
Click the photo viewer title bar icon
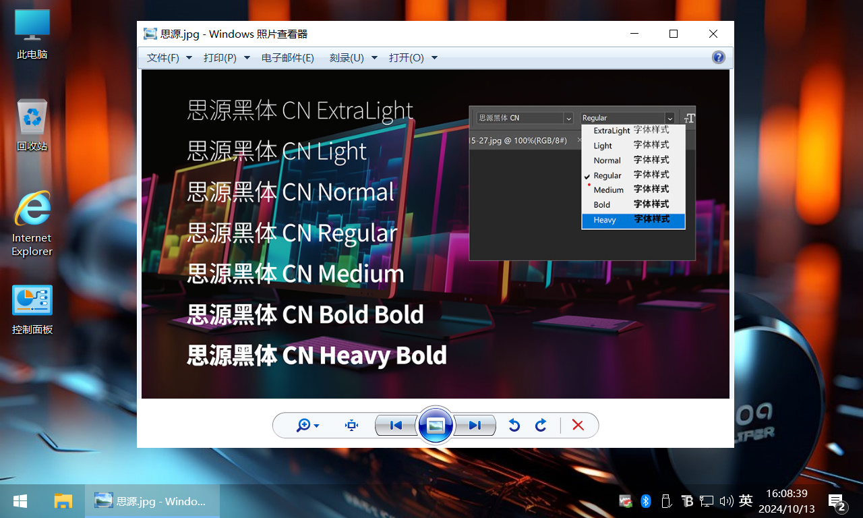150,34
